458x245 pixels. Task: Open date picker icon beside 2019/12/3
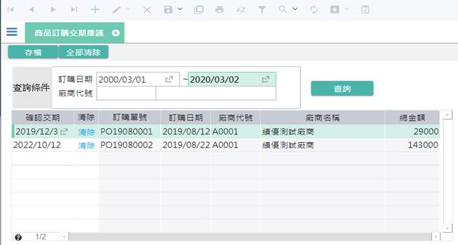click(x=64, y=132)
